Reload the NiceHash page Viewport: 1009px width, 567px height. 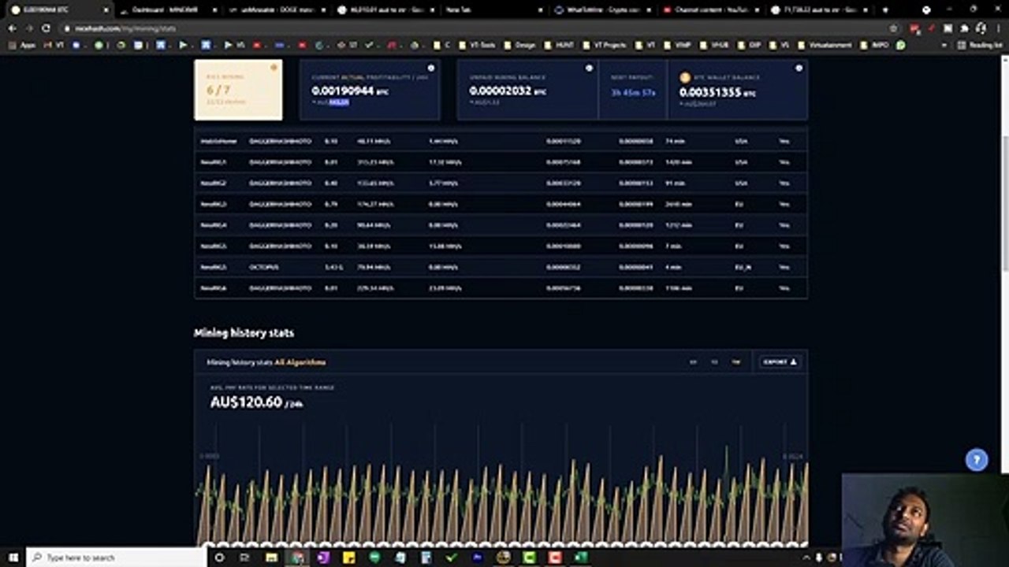(x=46, y=28)
